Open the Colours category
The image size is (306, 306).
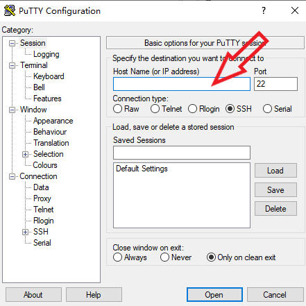pos(45,165)
